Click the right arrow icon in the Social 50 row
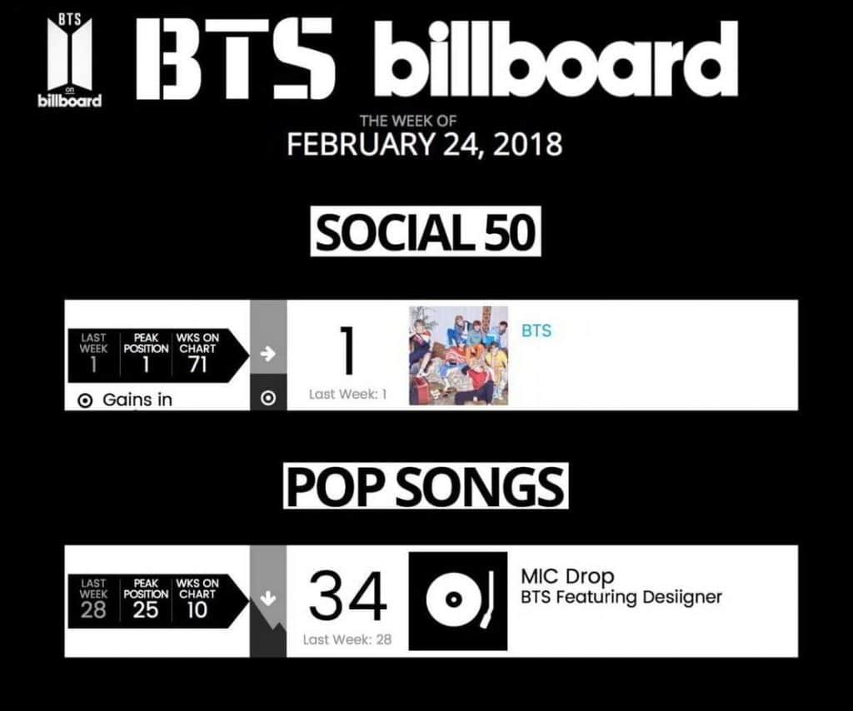The height and width of the screenshot is (711, 853). click(268, 354)
